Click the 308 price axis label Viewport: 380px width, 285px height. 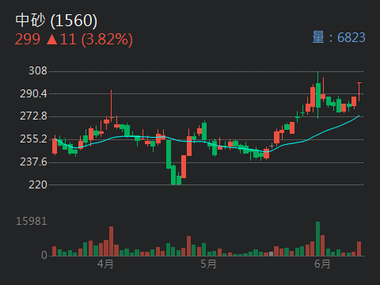coord(38,70)
